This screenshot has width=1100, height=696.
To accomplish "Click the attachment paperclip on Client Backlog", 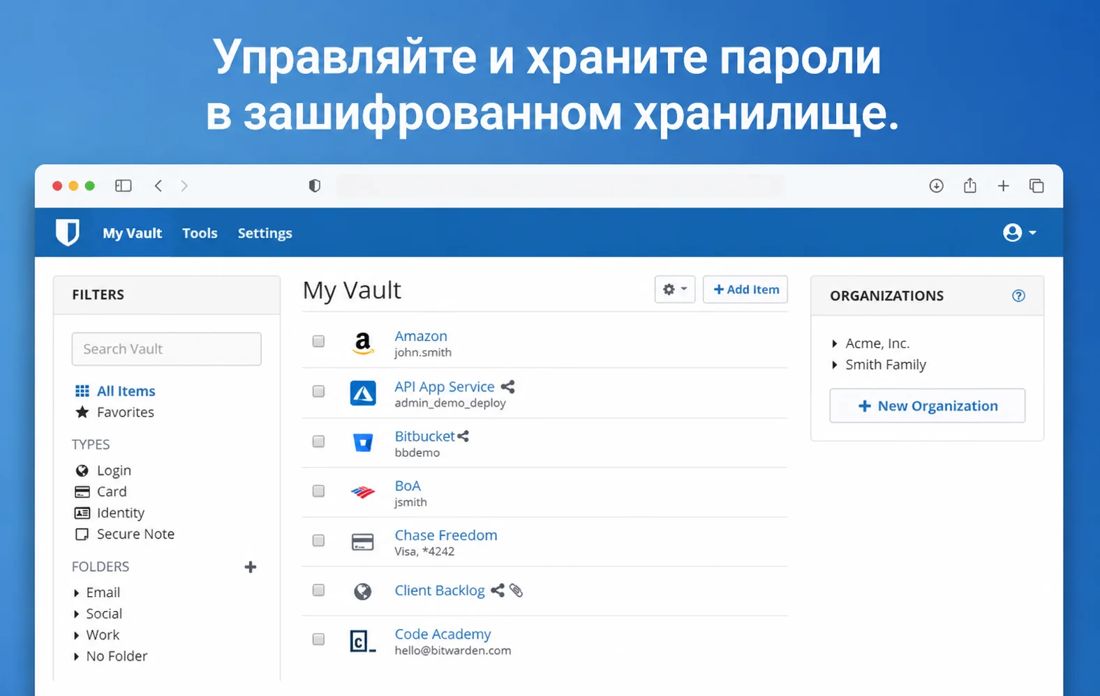I will [x=516, y=591].
